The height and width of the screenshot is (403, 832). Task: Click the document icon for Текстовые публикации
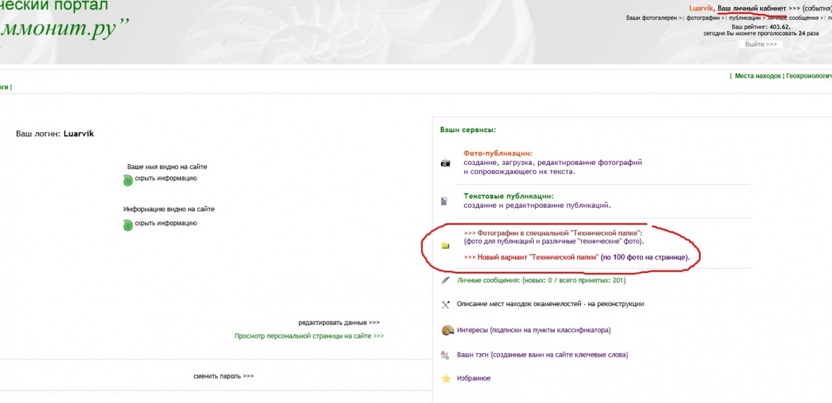coord(444,201)
